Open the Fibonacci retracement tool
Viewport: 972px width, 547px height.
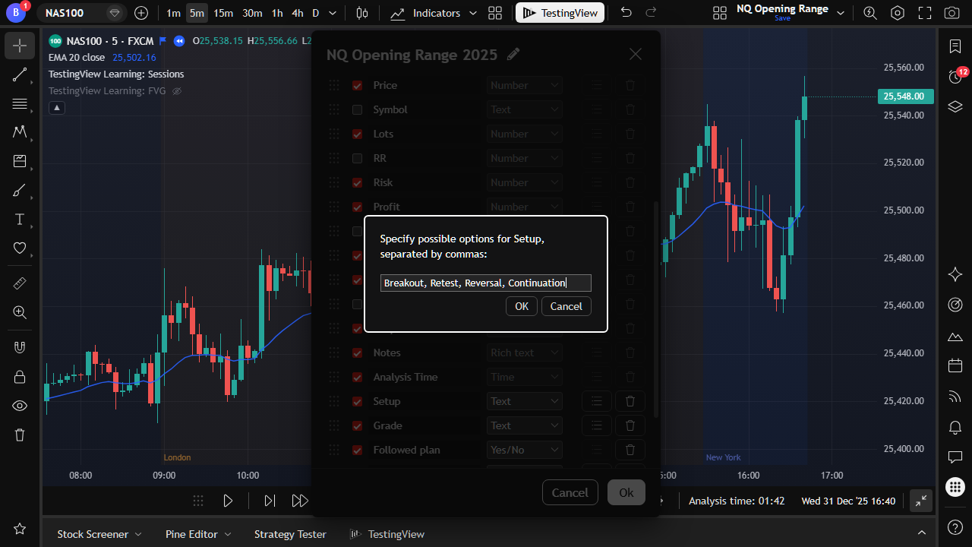[x=20, y=103]
